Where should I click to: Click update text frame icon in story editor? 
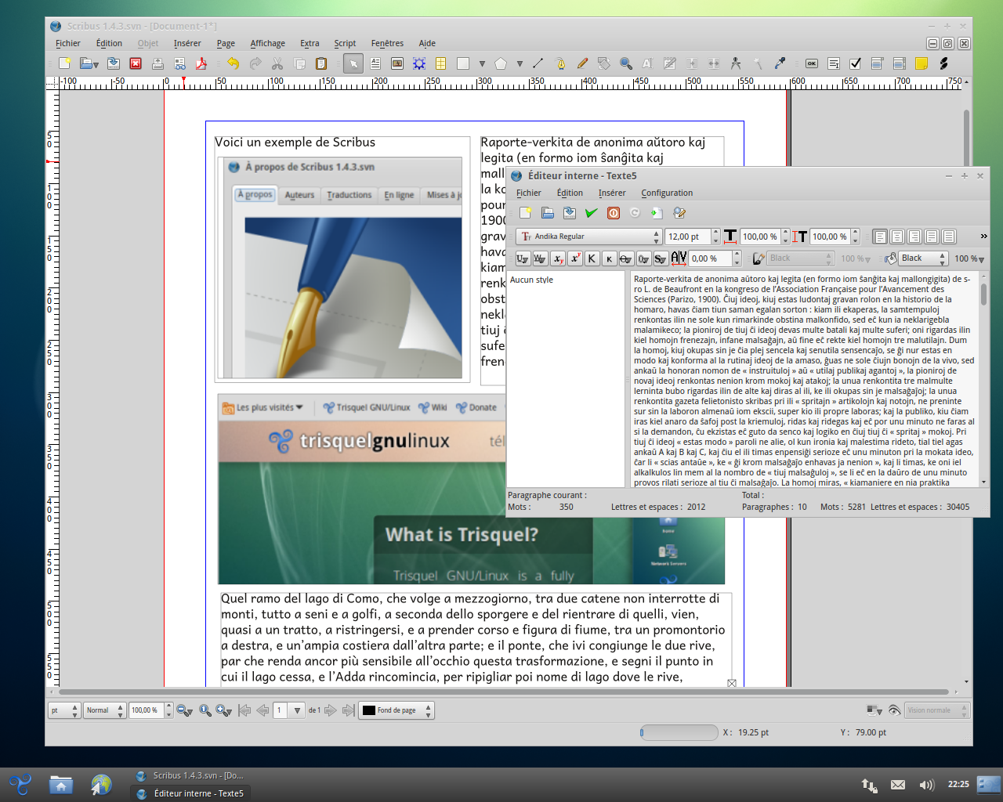(x=657, y=212)
